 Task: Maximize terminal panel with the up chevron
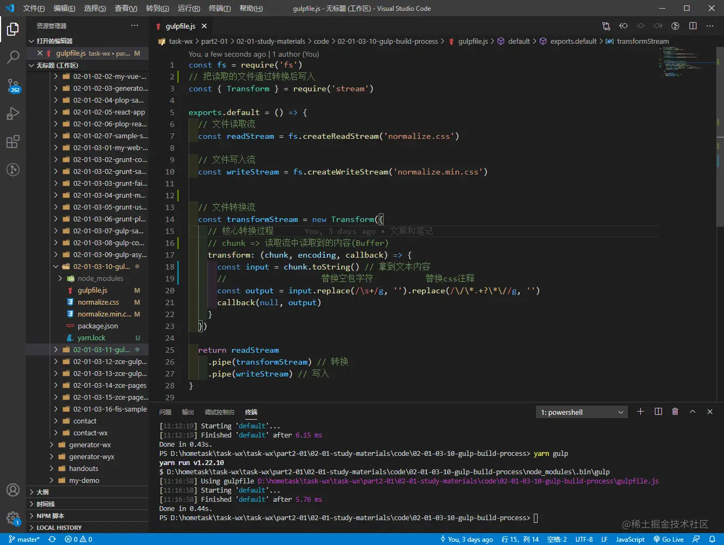[x=693, y=412]
